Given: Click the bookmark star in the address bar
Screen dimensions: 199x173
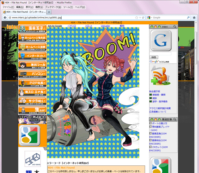Looking at the screenshot, I should click(137, 18).
